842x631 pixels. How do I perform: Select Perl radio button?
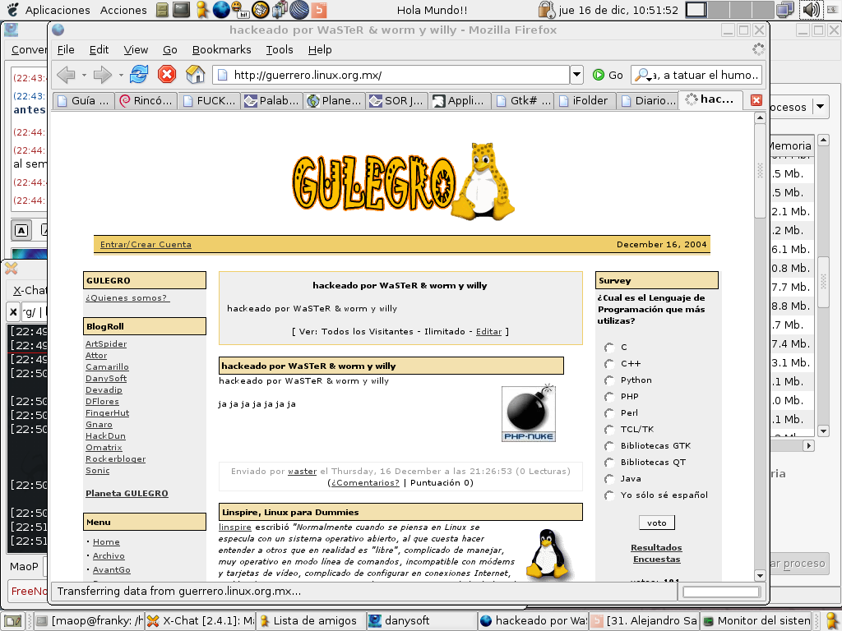click(x=609, y=413)
